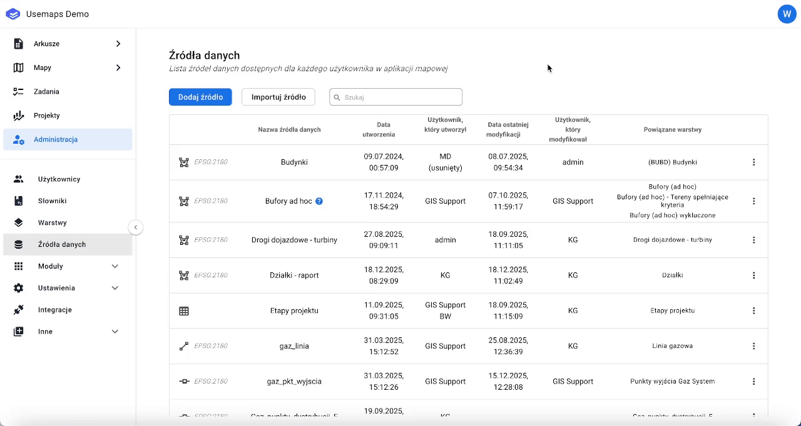
Task: Open three-dot menu for Budynki row
Action: tap(753, 162)
